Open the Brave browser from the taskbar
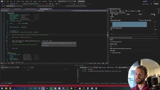 [10, 88]
